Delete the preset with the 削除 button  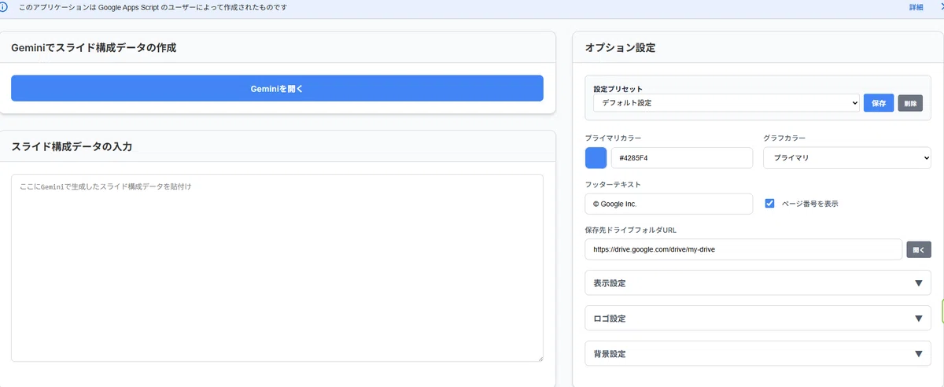tap(910, 103)
